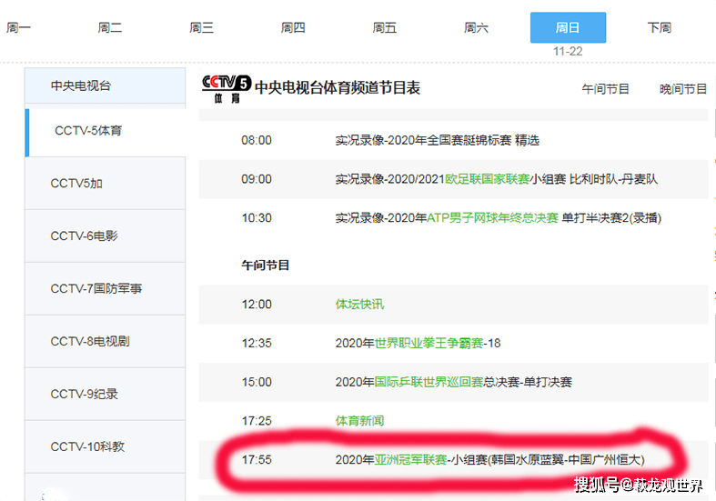The width and height of the screenshot is (716, 501).
Task: Open the 体坛快讯 program link
Action: [x=360, y=305]
